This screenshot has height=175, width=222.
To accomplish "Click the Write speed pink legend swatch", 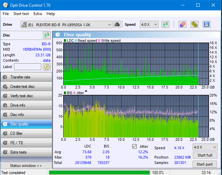I will pyautogui.click(x=99, y=41).
